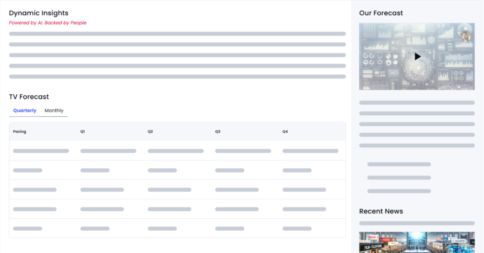Select the Q4 column header

coord(285,132)
